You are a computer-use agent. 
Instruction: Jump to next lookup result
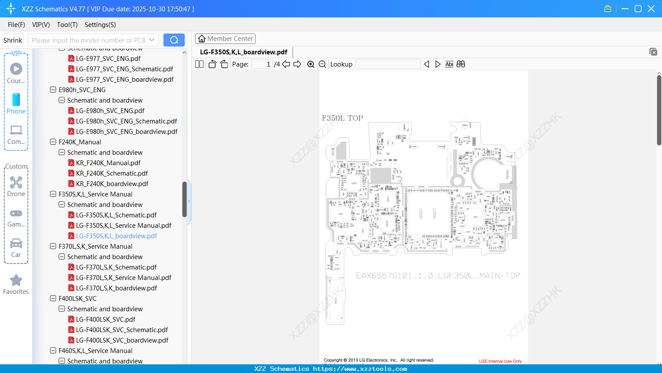click(438, 64)
